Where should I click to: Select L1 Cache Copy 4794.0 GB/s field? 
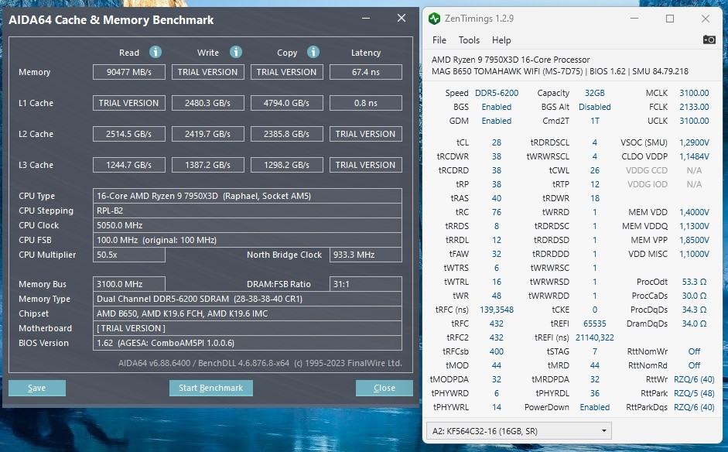coord(287,103)
